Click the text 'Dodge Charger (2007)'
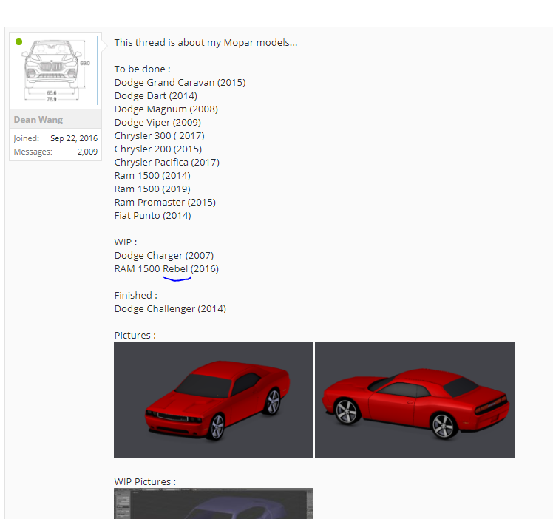 click(x=164, y=256)
